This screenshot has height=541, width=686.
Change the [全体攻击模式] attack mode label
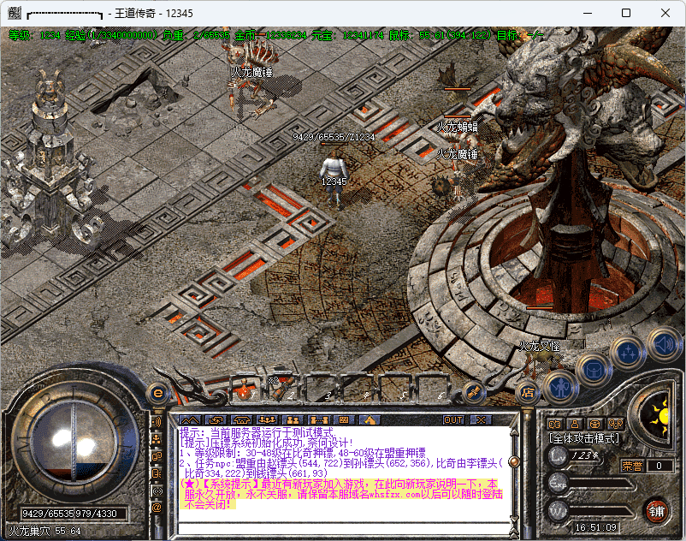(x=584, y=438)
